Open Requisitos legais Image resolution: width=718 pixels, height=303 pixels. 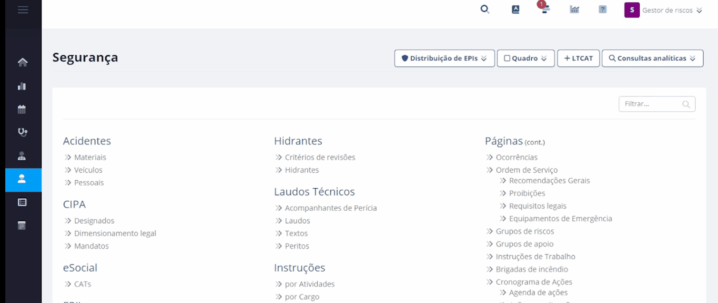538,206
